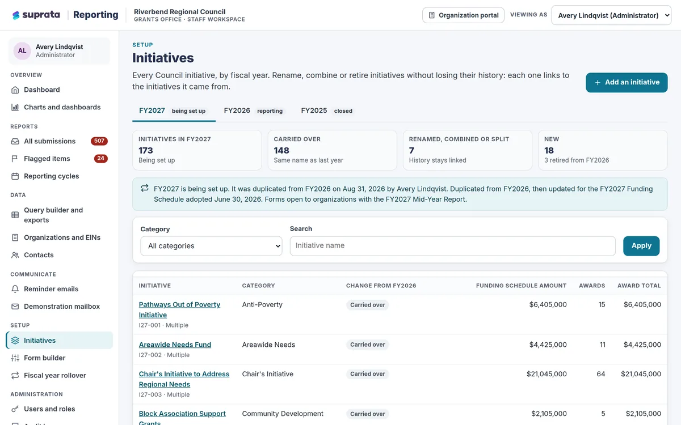Open the Organization portal

coord(464,15)
